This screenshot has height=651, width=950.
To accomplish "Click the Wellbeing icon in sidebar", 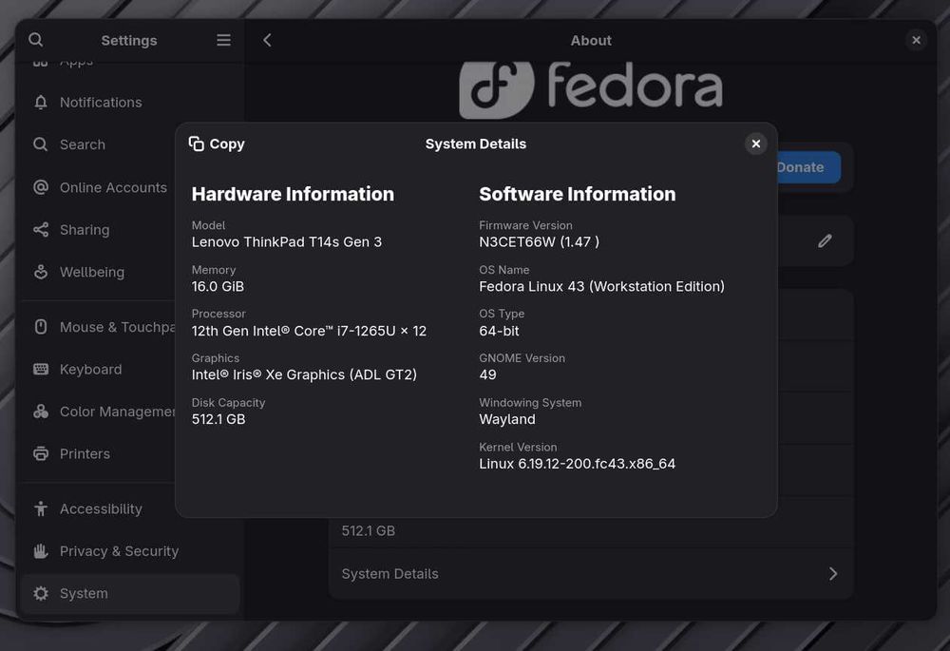I will coord(41,272).
